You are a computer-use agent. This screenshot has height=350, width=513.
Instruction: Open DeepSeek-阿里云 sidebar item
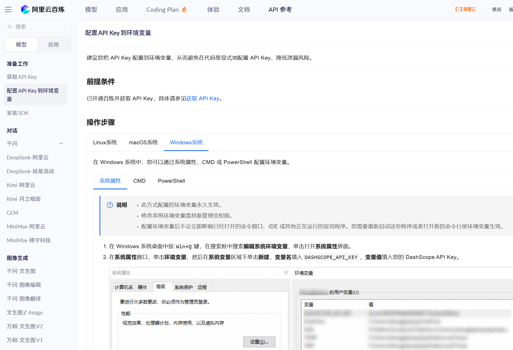(28, 158)
